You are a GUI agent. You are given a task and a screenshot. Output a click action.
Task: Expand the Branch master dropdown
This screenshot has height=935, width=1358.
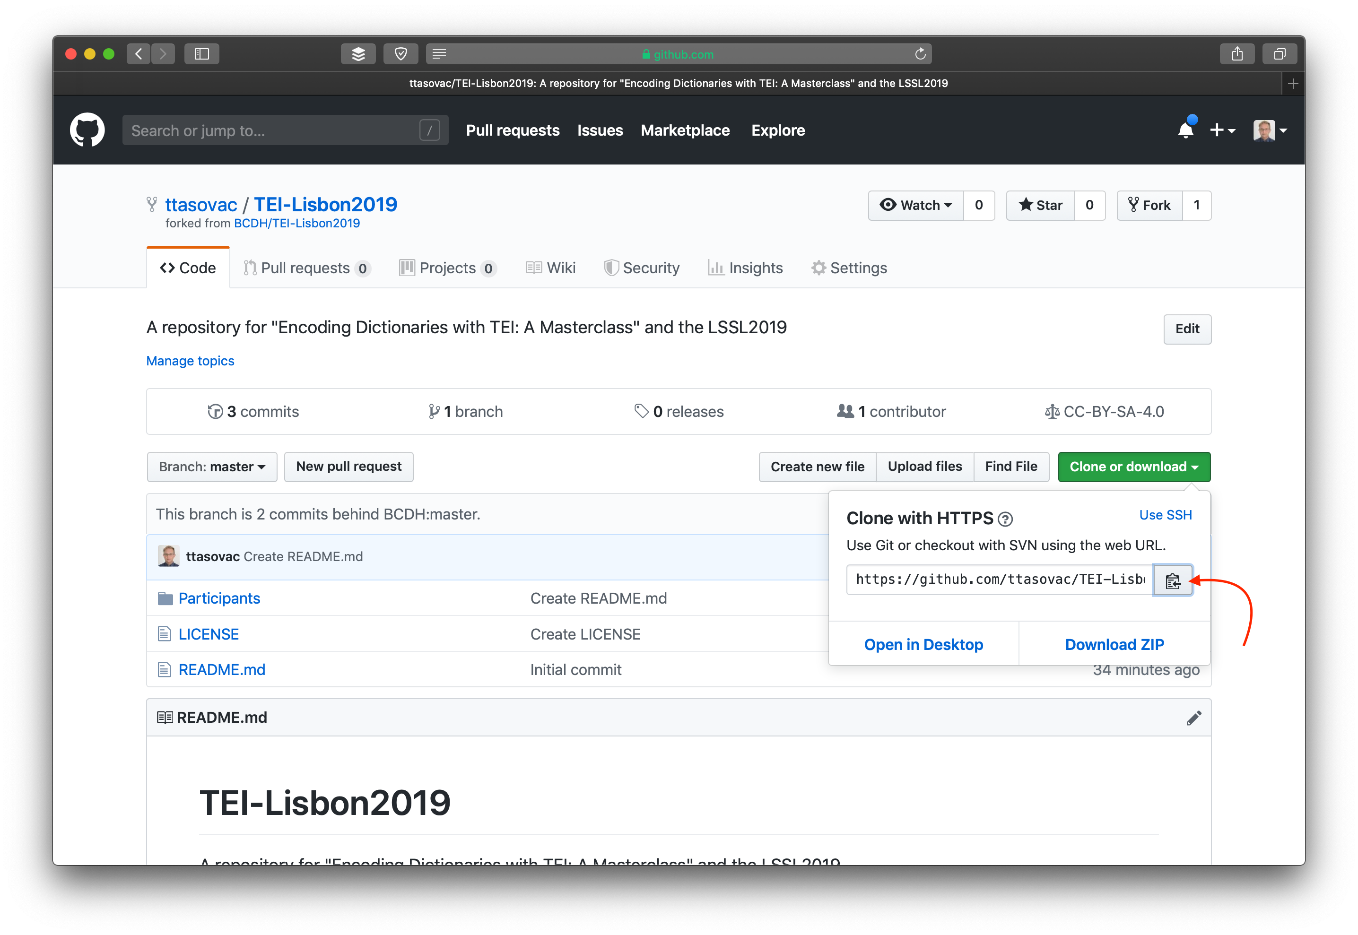click(x=210, y=467)
